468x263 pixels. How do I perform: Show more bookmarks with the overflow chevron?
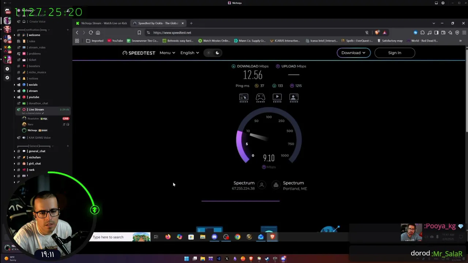460,41
